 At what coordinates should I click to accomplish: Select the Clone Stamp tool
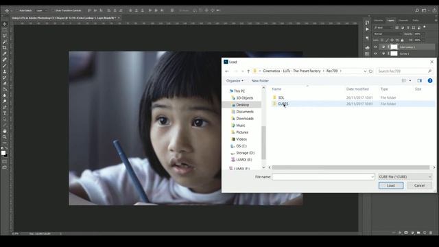pos(5,71)
